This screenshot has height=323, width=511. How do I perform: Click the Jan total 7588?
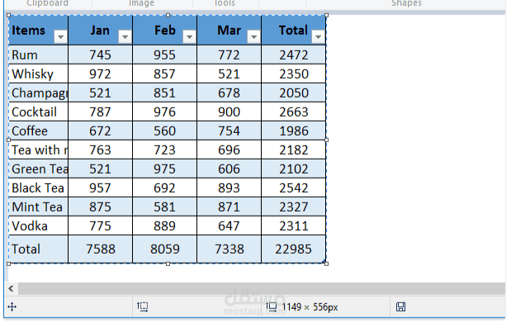(101, 249)
